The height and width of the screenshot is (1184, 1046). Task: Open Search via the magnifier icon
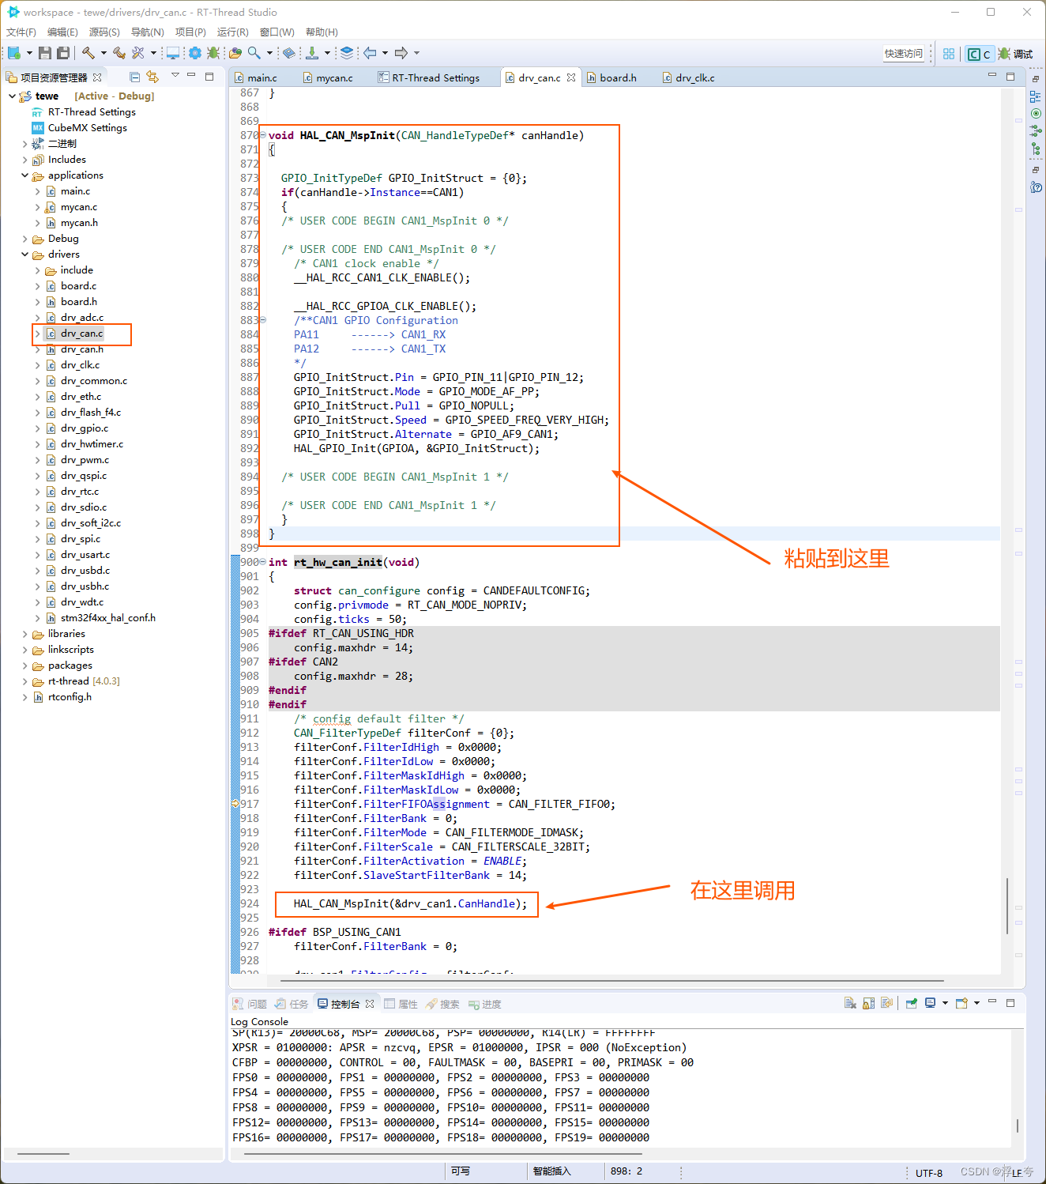coord(254,53)
